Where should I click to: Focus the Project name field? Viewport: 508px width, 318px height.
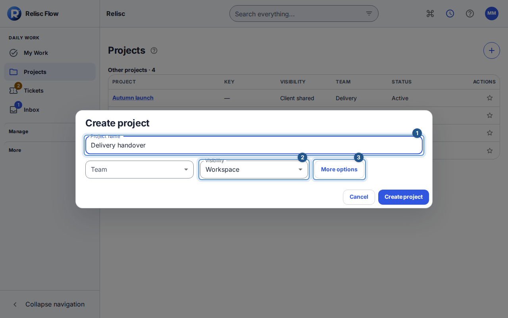tap(254, 145)
